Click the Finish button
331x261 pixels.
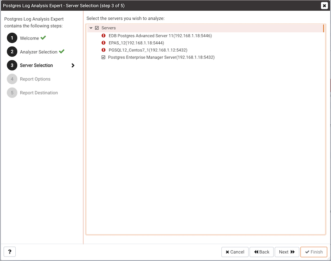click(x=314, y=252)
